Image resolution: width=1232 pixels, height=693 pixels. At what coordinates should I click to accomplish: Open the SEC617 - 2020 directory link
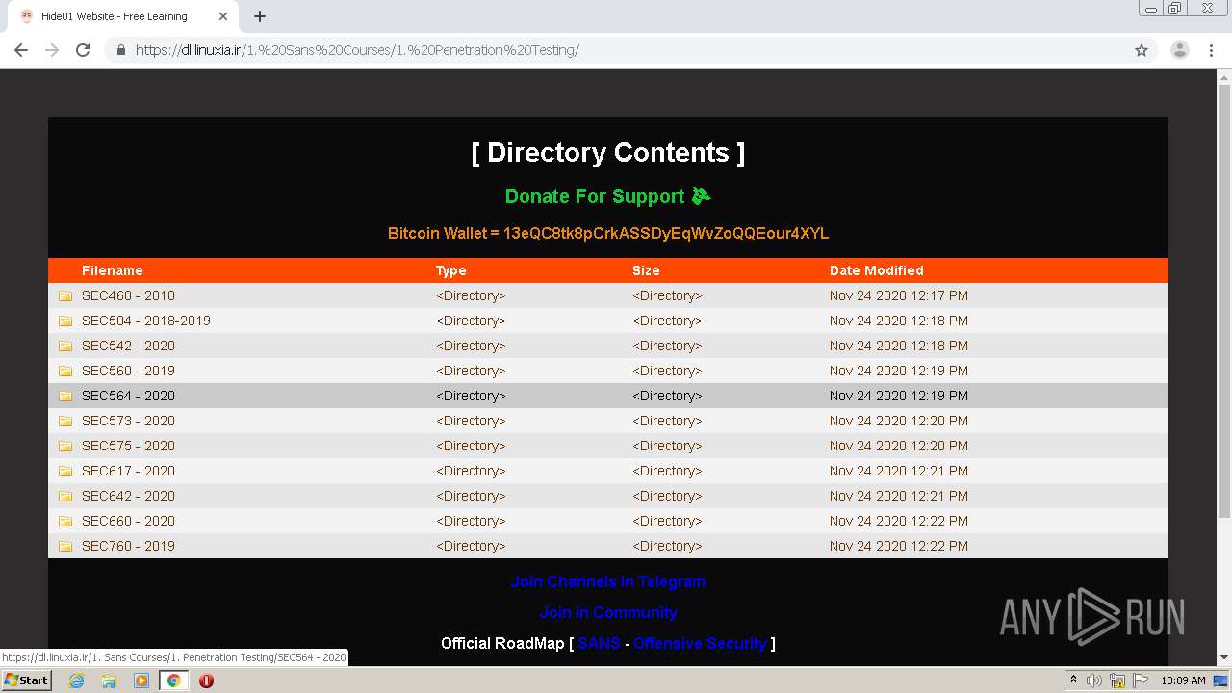tap(128, 471)
